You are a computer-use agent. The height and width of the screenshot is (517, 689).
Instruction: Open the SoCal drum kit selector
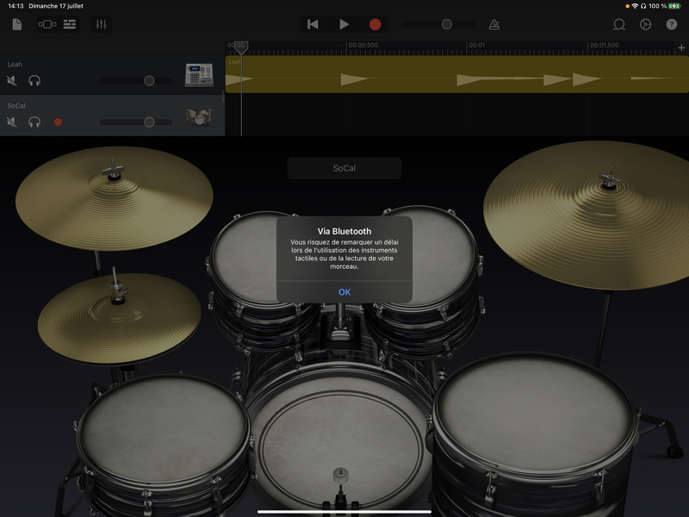[344, 168]
